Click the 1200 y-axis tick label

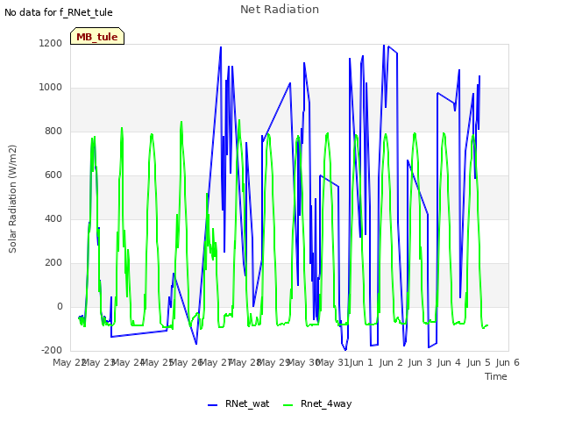51,43
